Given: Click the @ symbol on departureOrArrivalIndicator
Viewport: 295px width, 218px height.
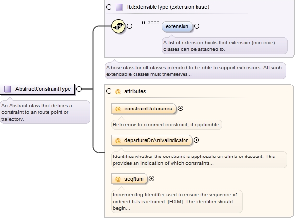Looking at the screenshot, I should (118, 140).
